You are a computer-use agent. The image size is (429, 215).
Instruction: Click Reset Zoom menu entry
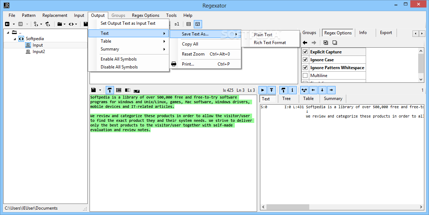[x=205, y=54]
